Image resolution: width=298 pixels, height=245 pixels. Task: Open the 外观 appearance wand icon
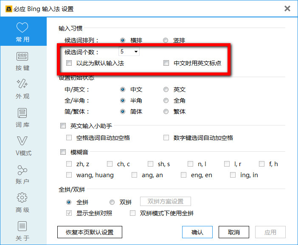[x=22, y=89]
